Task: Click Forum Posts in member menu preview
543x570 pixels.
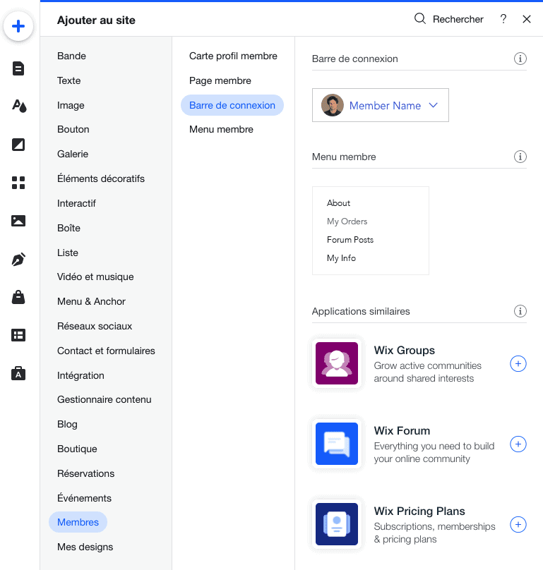Action: pyautogui.click(x=350, y=240)
